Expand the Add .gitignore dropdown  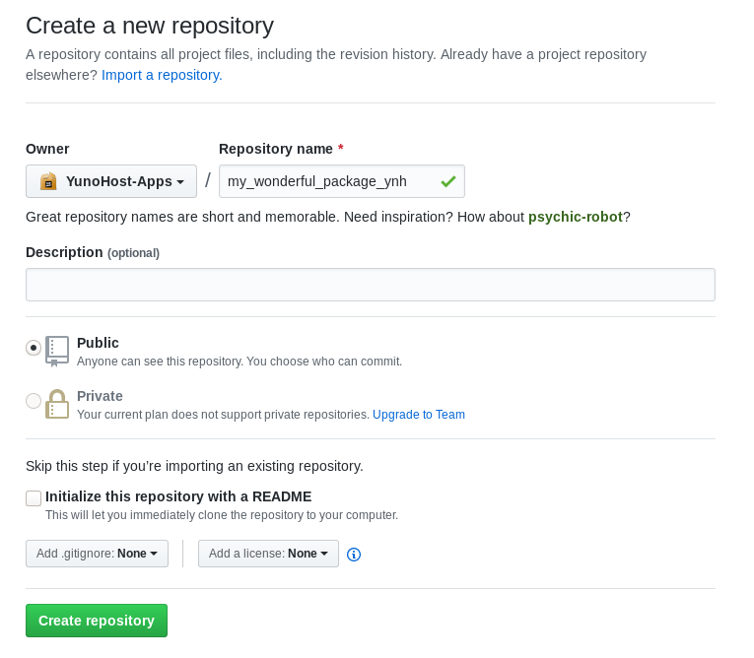click(x=98, y=554)
